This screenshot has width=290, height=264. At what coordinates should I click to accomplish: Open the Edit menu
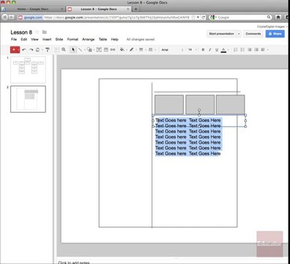[23, 39]
